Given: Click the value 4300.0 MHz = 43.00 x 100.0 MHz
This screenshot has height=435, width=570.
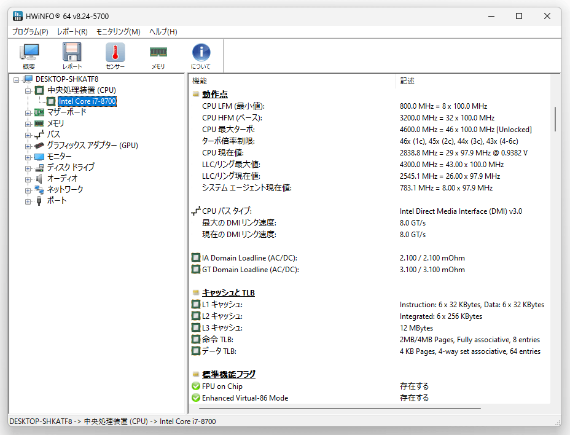Looking at the screenshot, I should (x=452, y=165).
